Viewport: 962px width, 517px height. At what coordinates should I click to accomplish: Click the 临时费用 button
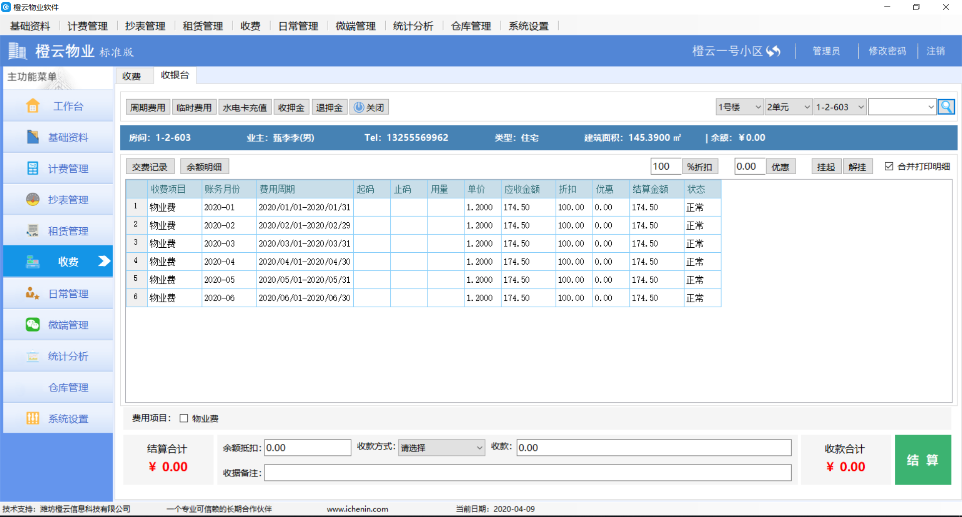point(194,107)
